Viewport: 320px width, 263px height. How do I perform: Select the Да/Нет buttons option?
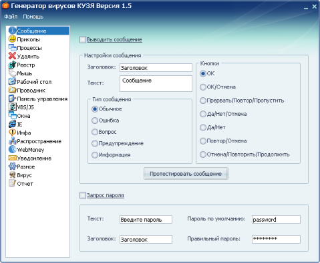pyautogui.click(x=203, y=127)
